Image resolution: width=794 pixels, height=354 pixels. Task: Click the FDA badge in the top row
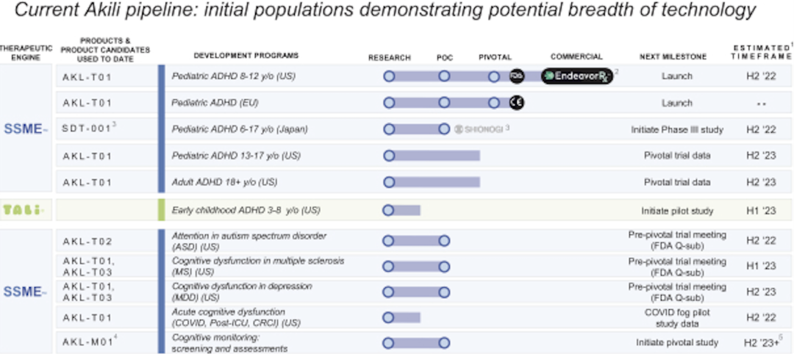coord(516,76)
